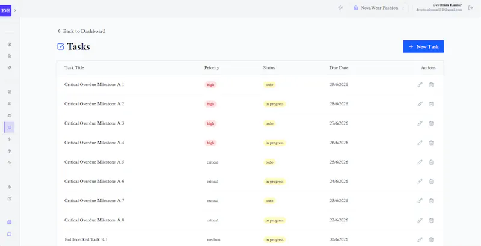Click the logout icon beside user name
Image resolution: width=481 pixels, height=246 pixels.
coord(471,8)
